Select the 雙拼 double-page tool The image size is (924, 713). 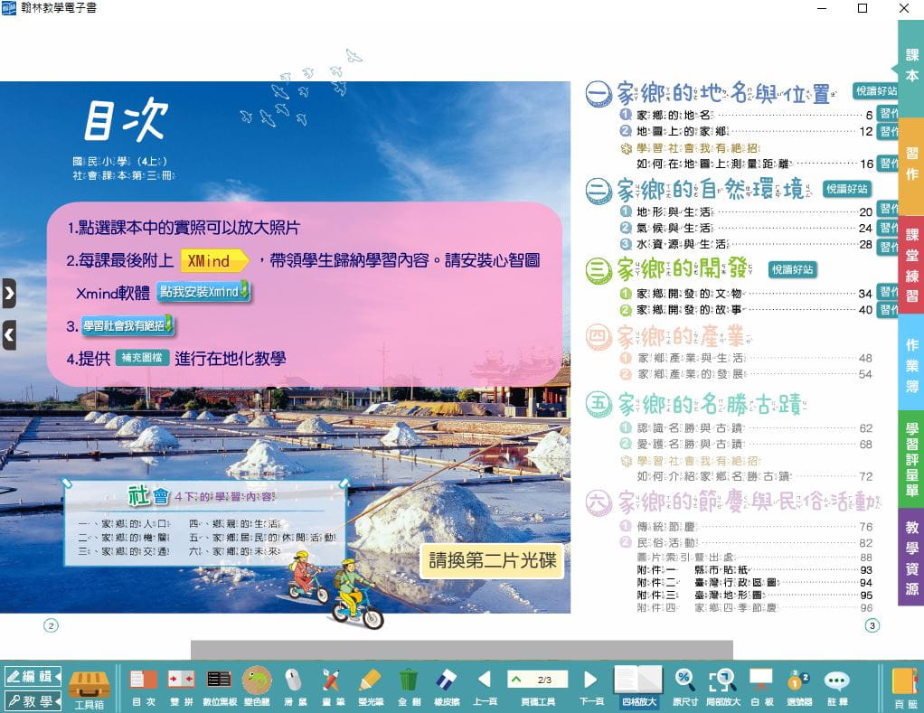[x=182, y=687]
